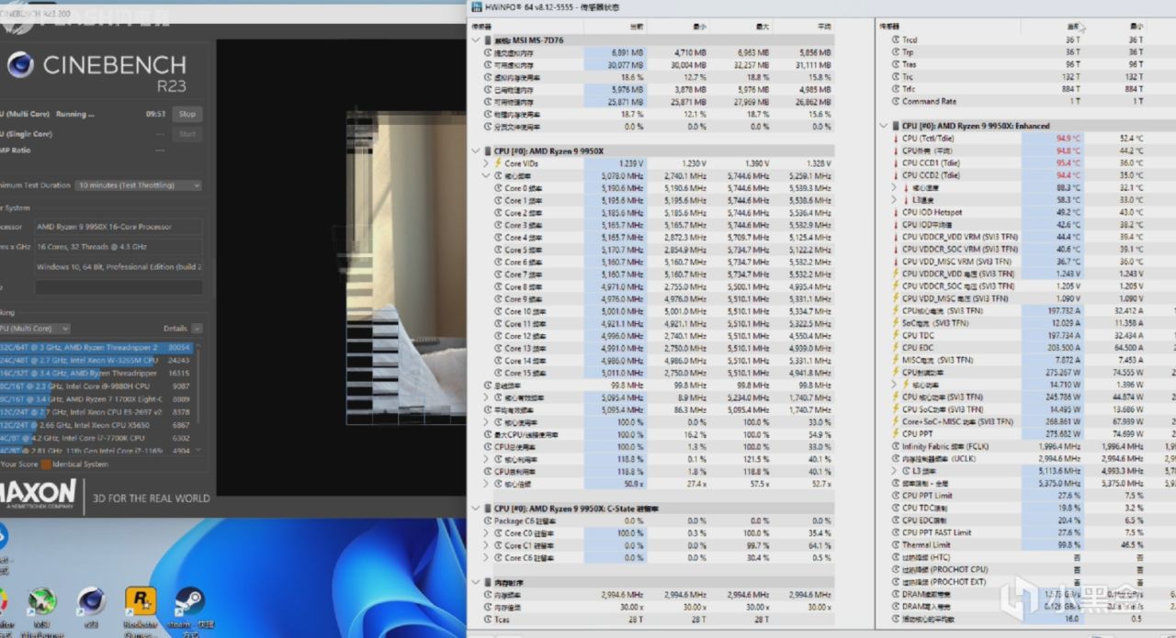Click the HWiNFO title bar icon
This screenshot has width=1176, height=638.
coord(476,6)
